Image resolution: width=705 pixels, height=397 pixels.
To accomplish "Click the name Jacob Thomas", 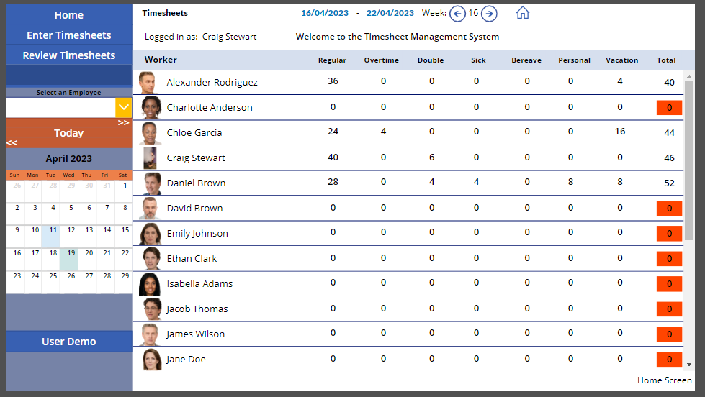I will coord(197,309).
